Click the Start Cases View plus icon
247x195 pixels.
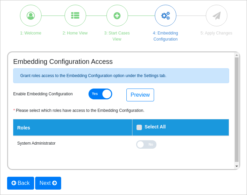click(x=117, y=16)
